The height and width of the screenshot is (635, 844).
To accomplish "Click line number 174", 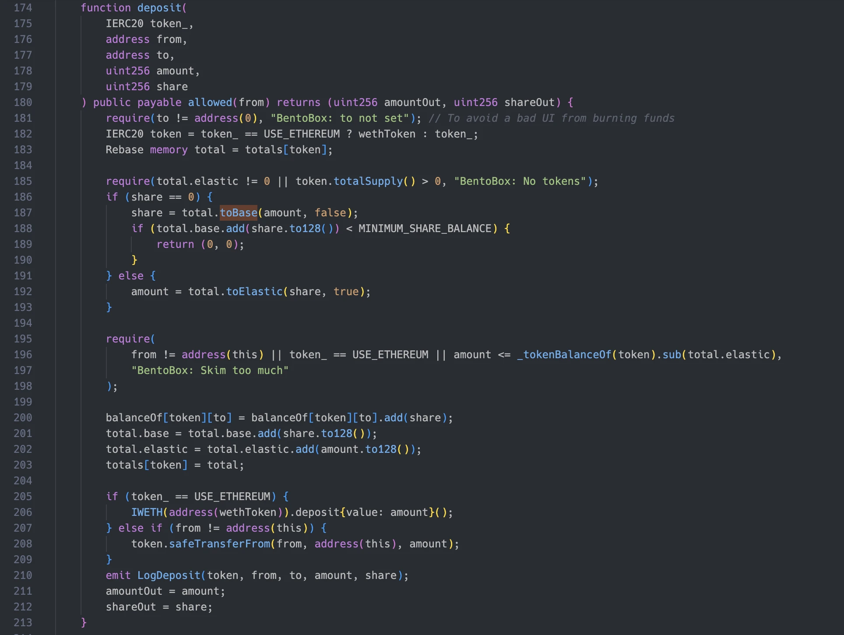I will pyautogui.click(x=23, y=7).
